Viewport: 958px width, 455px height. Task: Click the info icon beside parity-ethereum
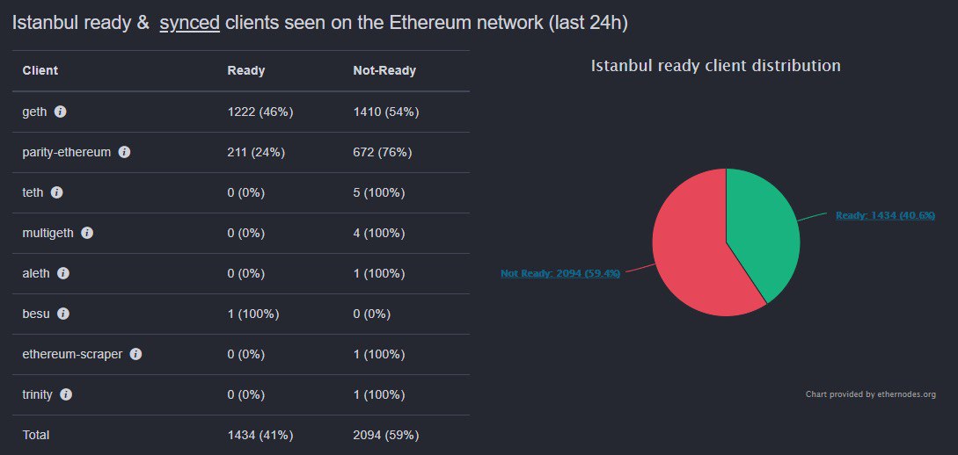coord(124,153)
